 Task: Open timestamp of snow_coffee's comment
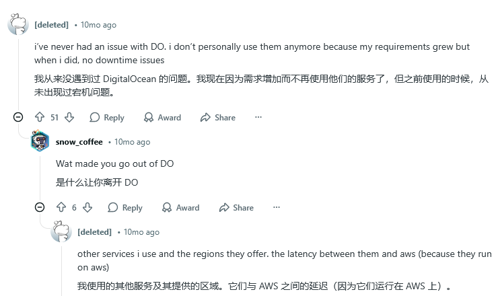coord(132,142)
